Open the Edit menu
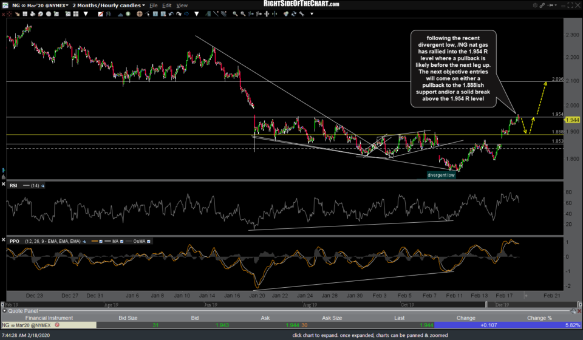This screenshot has height=340, width=583. click(168, 5)
